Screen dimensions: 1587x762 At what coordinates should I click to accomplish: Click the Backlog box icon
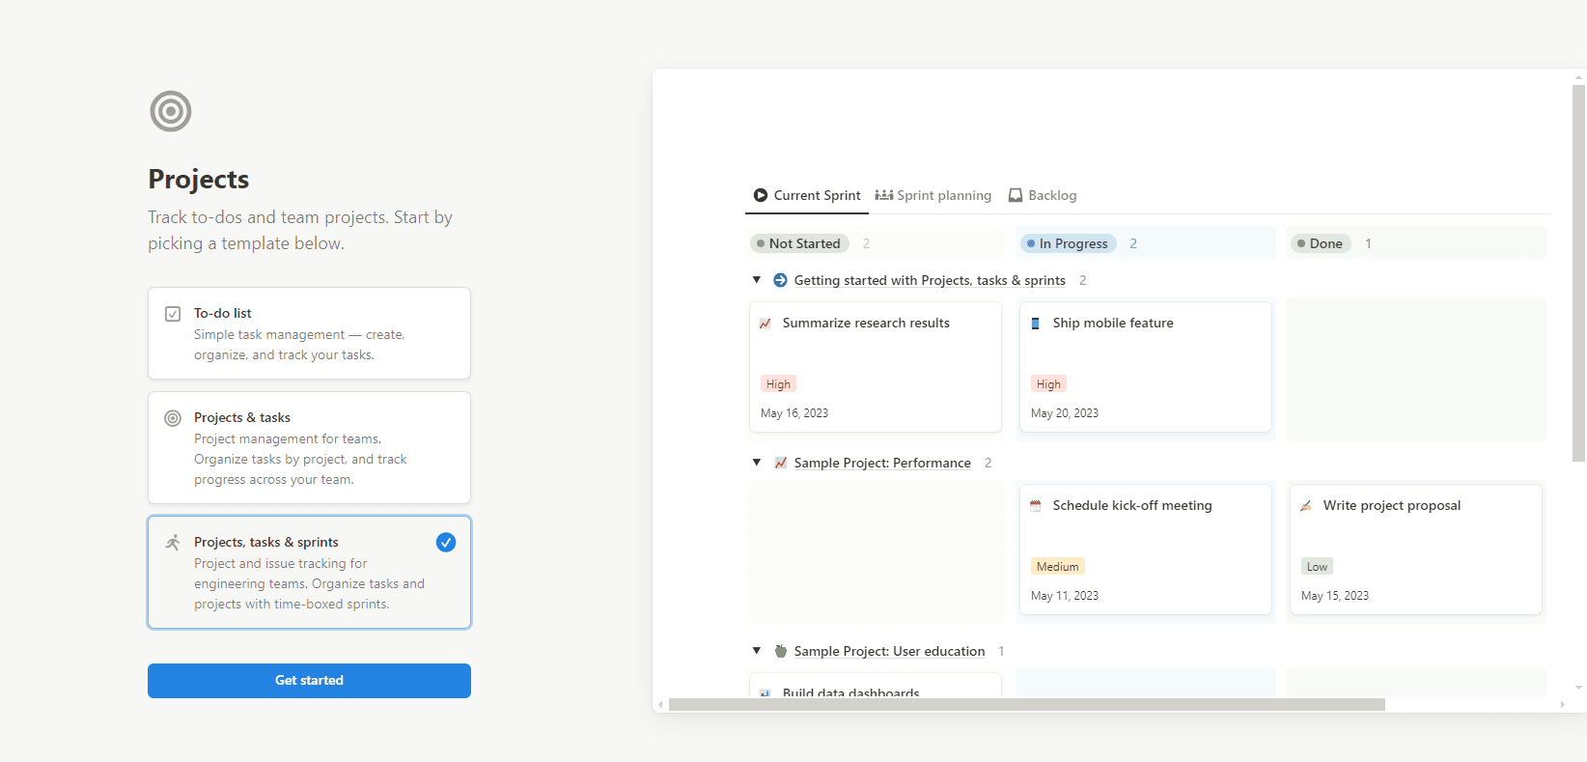click(x=1016, y=195)
